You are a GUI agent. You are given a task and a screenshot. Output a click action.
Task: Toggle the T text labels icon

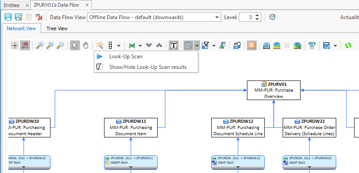[174, 46]
